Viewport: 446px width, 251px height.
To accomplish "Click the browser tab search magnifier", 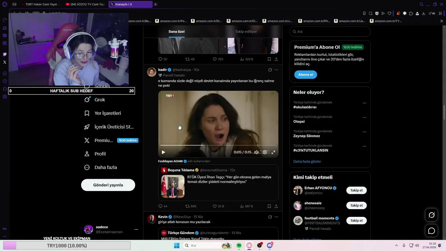I will 421,5.
